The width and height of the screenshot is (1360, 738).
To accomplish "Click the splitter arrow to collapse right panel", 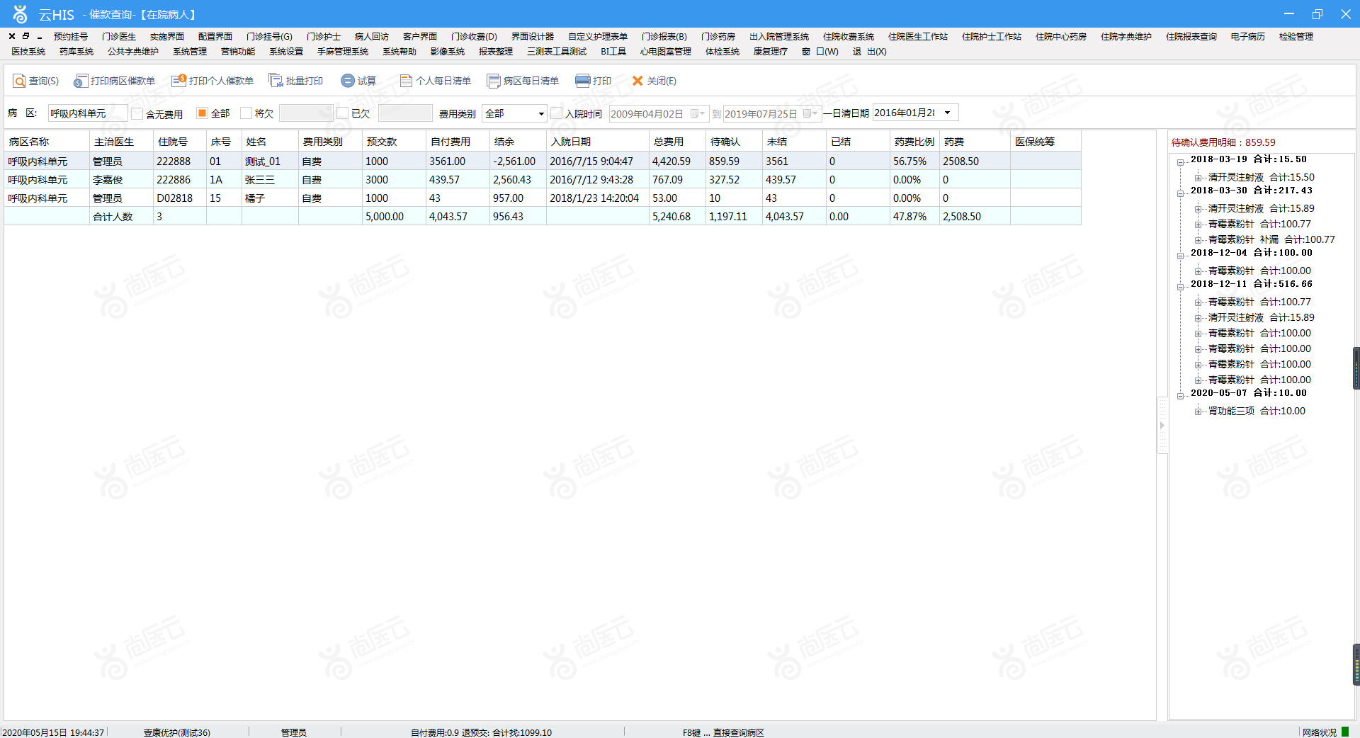I will click(x=1162, y=426).
